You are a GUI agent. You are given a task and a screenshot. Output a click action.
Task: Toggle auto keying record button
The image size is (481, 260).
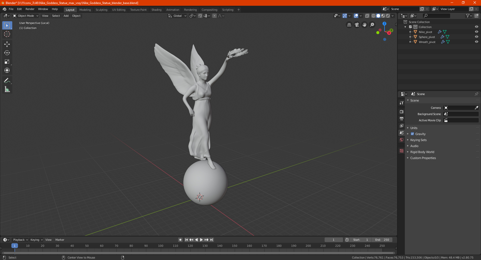tap(180, 240)
